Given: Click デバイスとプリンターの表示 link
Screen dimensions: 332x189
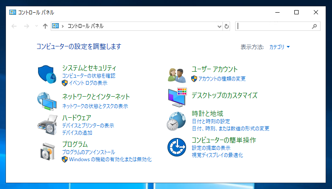Looking at the screenshot, I should point(88,126).
